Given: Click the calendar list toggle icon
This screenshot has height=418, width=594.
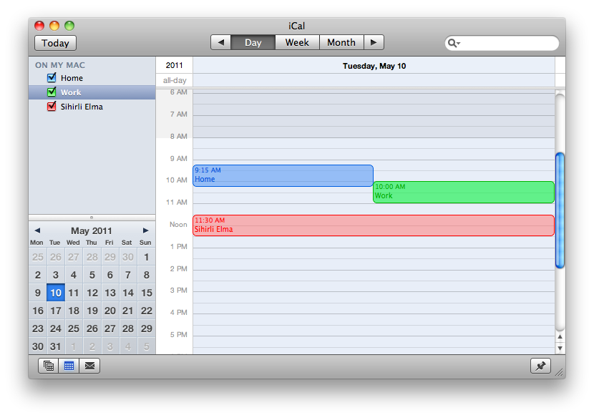Looking at the screenshot, I should pos(49,366).
